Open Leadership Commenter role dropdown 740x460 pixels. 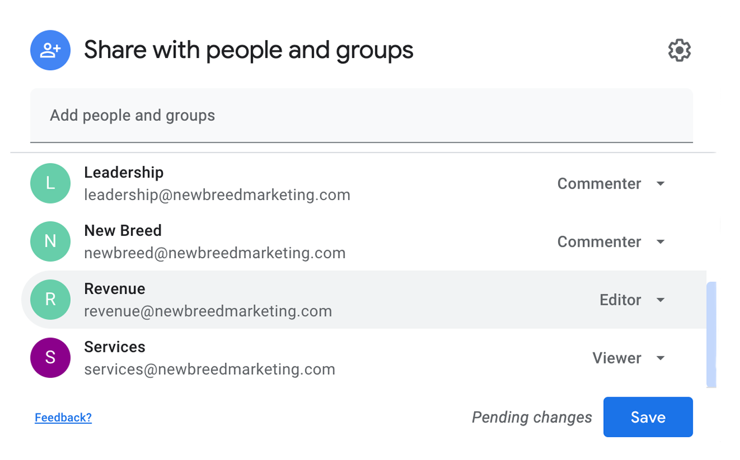(611, 184)
